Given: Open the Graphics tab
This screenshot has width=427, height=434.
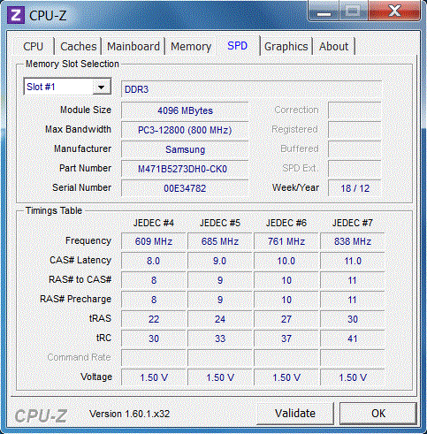Looking at the screenshot, I should click(286, 47).
